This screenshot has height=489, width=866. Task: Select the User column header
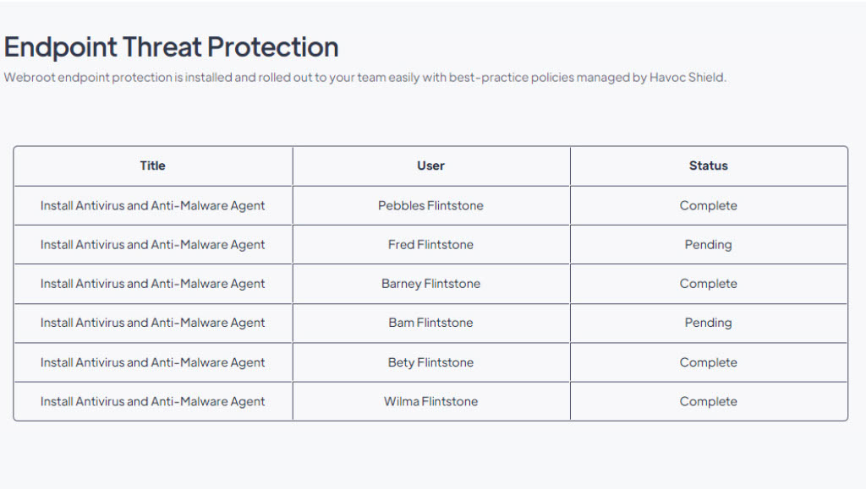tap(430, 166)
